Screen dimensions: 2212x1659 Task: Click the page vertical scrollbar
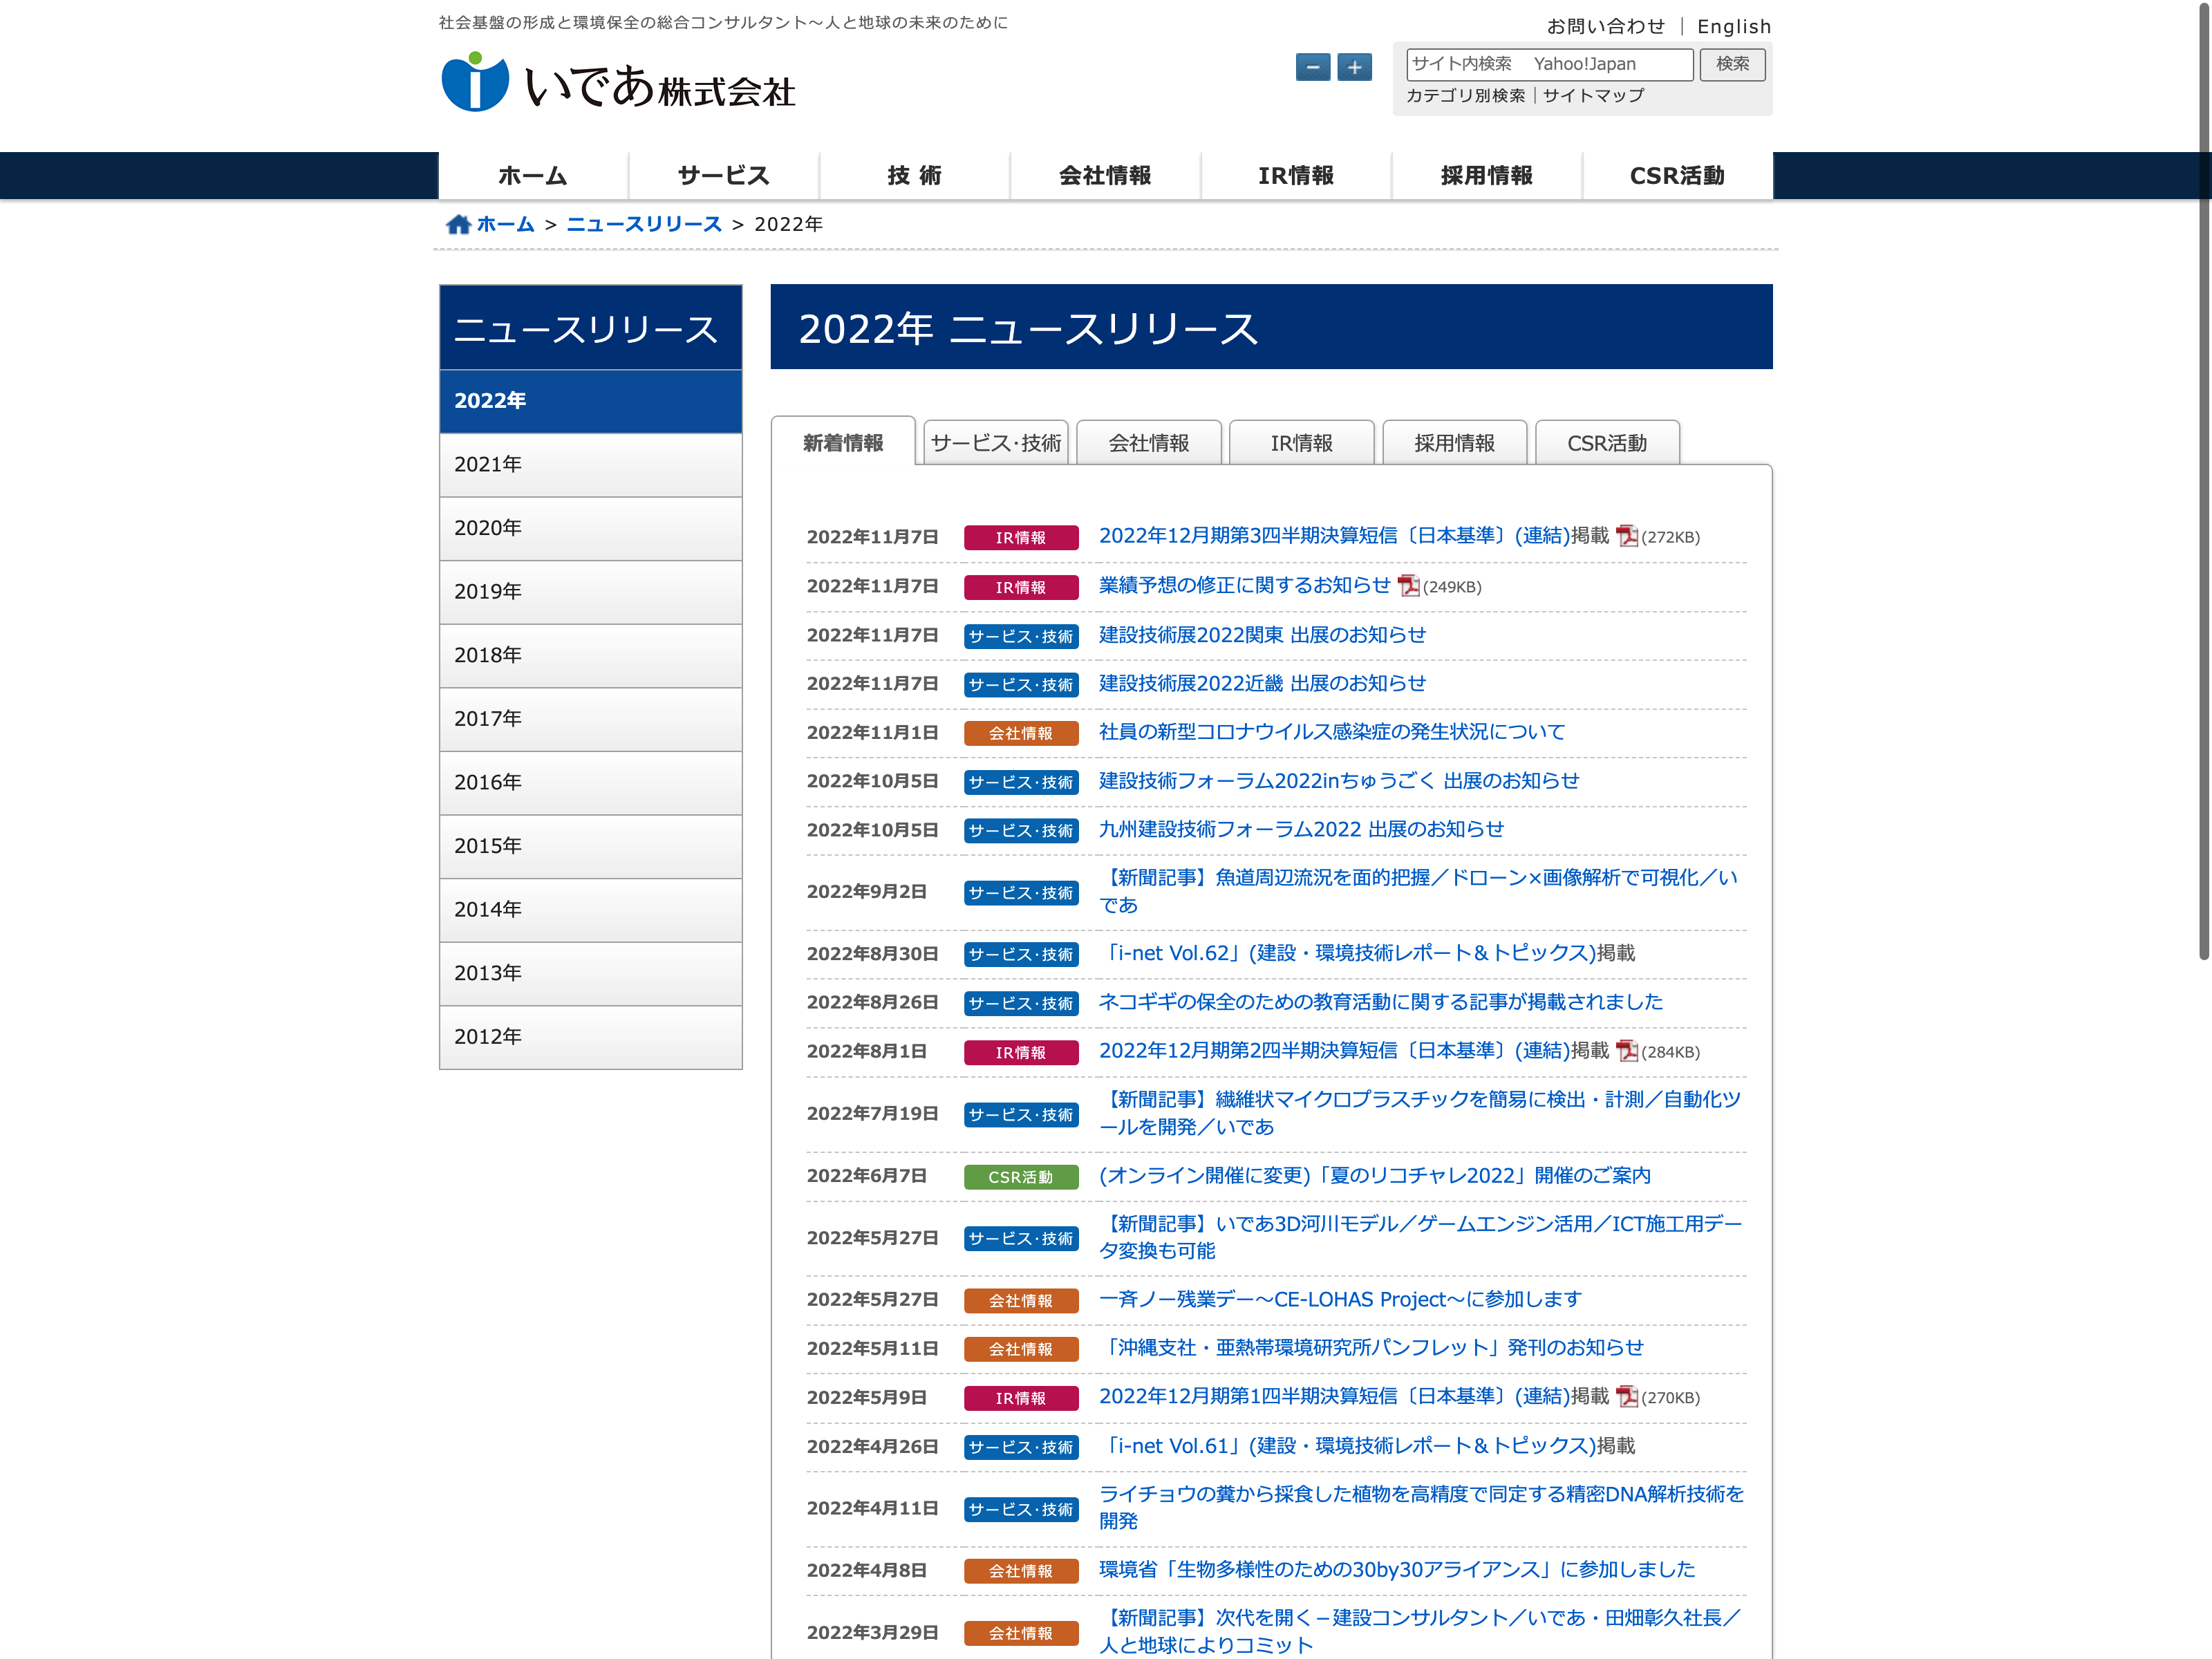coord(2203,480)
